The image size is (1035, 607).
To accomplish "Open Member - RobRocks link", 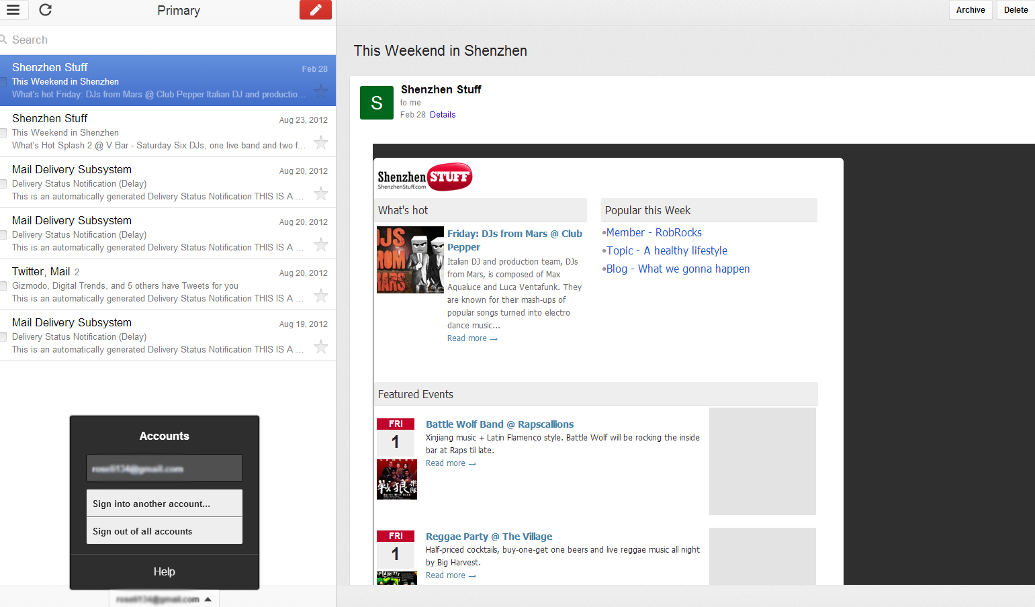I will pyautogui.click(x=654, y=232).
